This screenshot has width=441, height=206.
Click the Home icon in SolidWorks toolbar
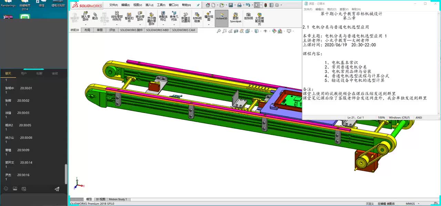(208, 5)
